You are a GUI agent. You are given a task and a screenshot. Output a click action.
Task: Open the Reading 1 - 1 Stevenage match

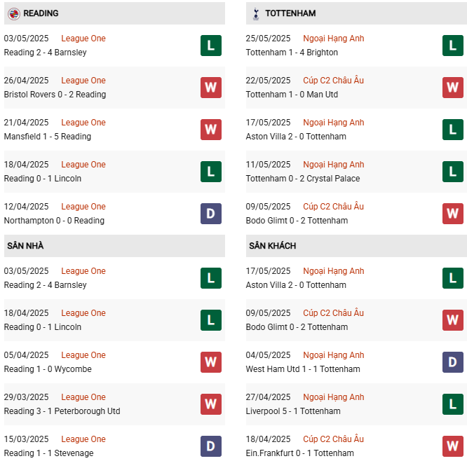click(x=48, y=453)
